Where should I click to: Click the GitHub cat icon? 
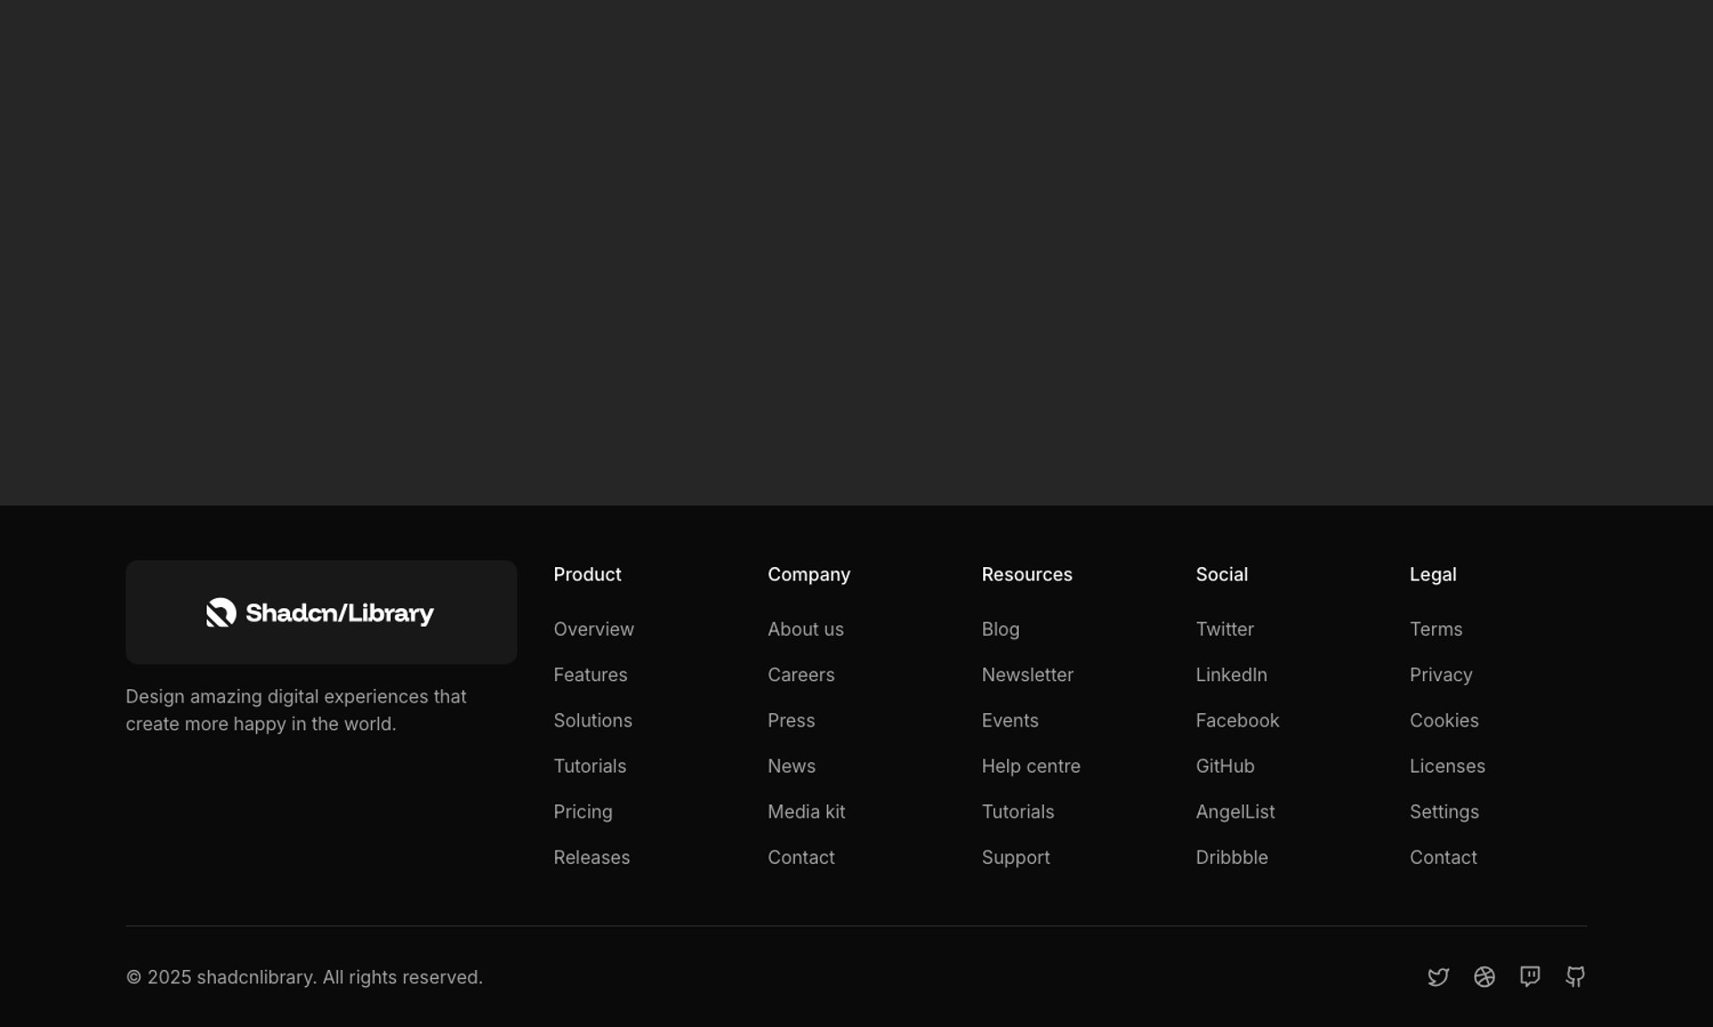[x=1575, y=977]
